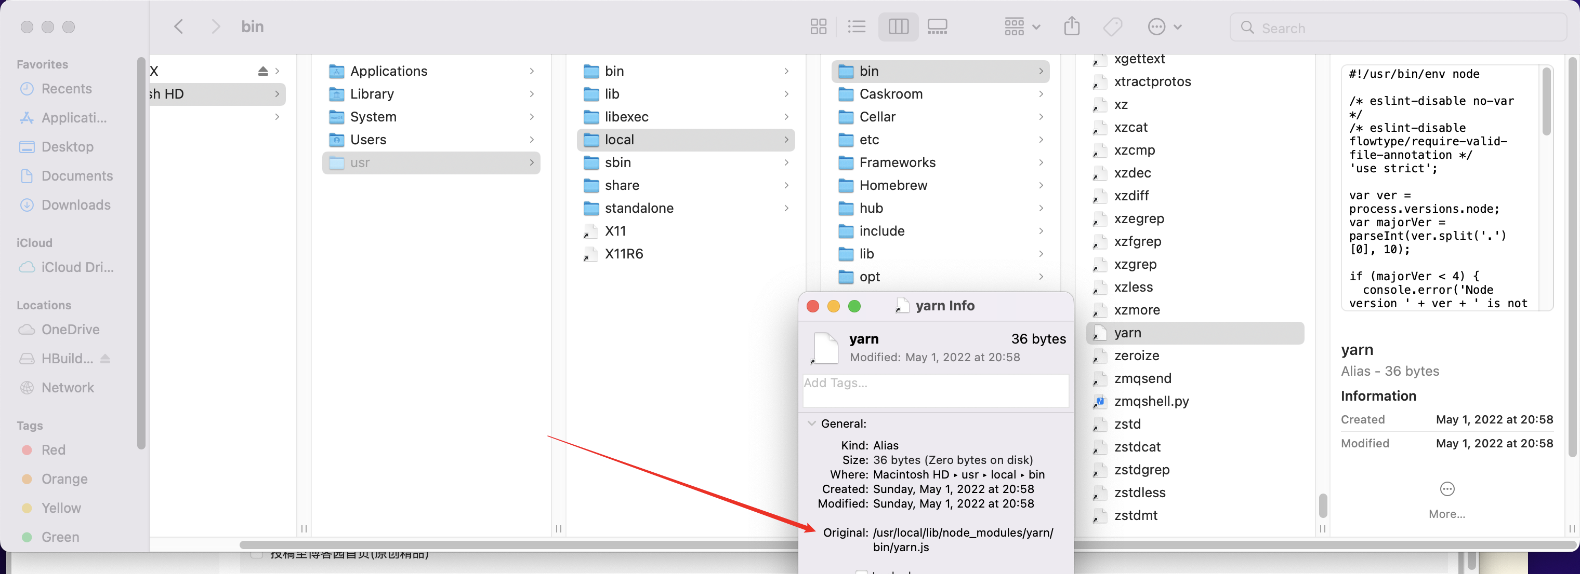Switch to list view in the toolbar
This screenshot has width=1580, height=574.
click(857, 26)
